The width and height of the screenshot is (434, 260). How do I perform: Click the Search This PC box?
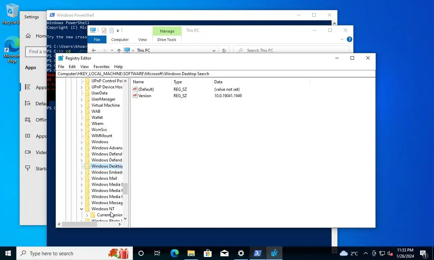pos(291,50)
